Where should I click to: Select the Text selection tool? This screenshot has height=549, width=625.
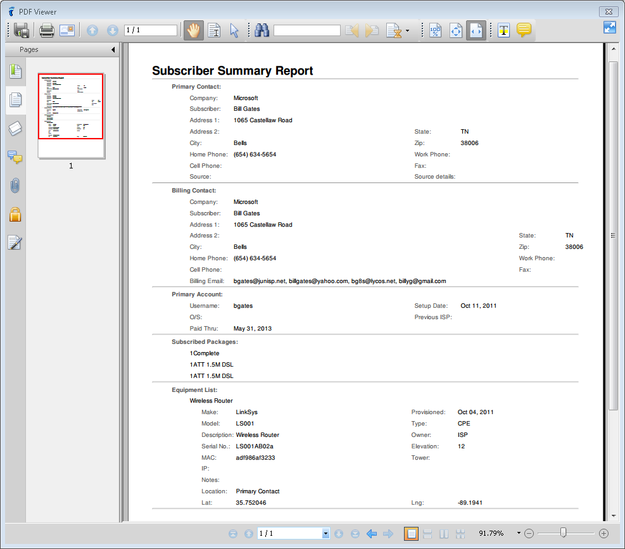(x=214, y=30)
